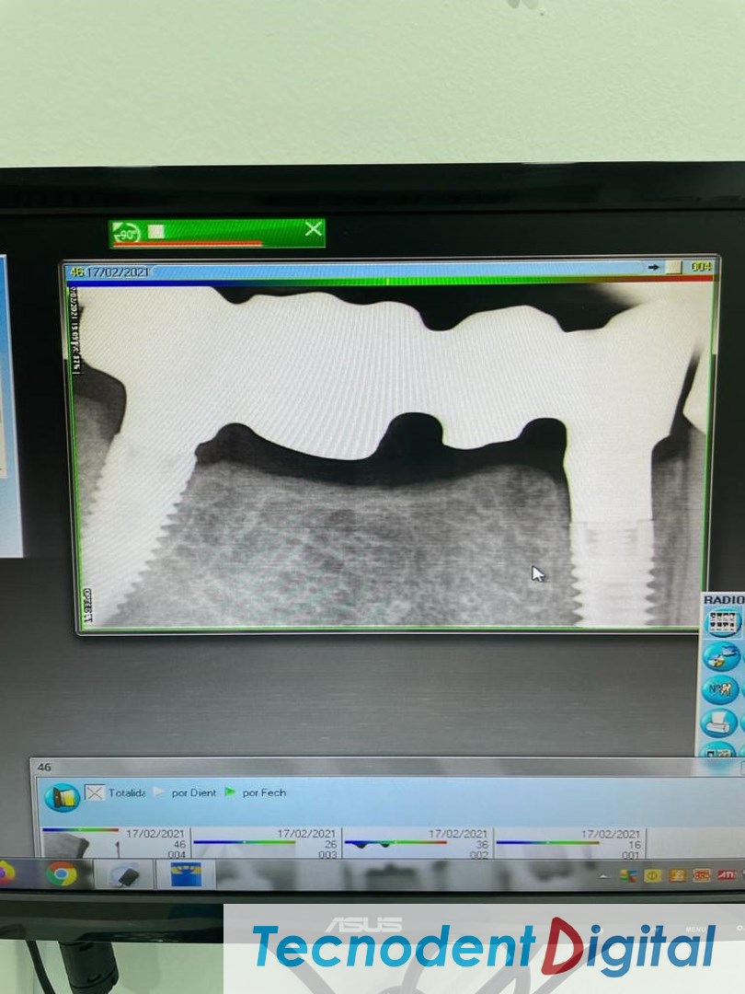Open the radiograph grid overview icon under RADIO
Viewport: 745px width, 994px height.
[723, 622]
